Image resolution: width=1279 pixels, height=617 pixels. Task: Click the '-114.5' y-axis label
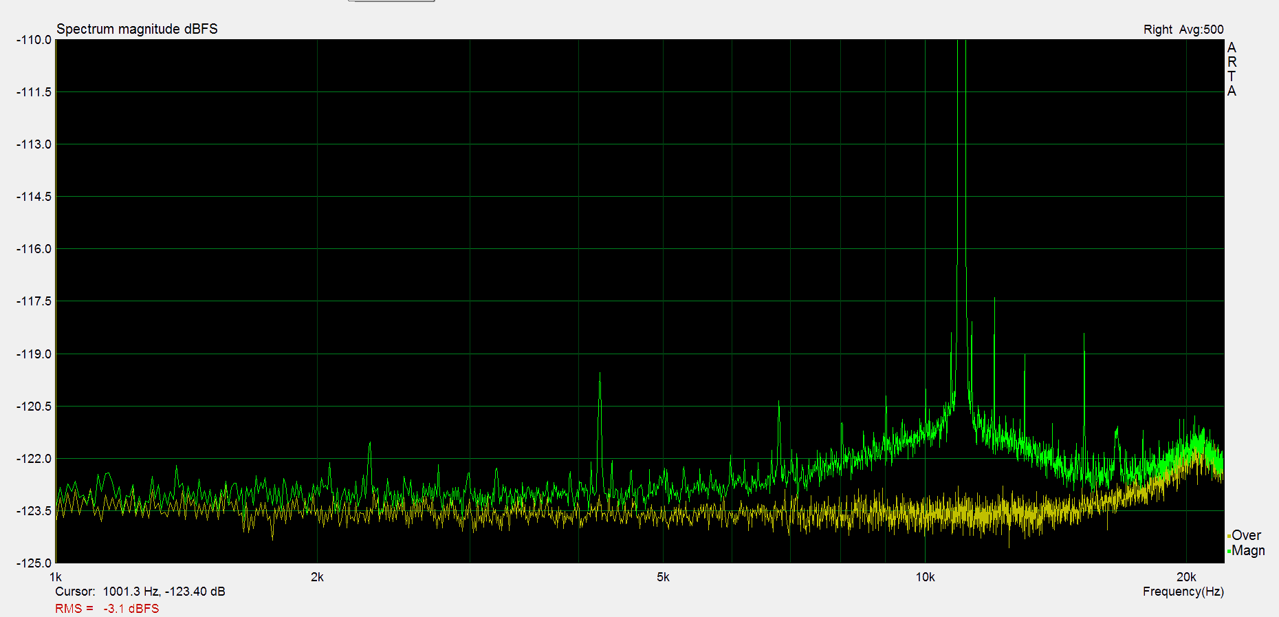click(x=34, y=197)
